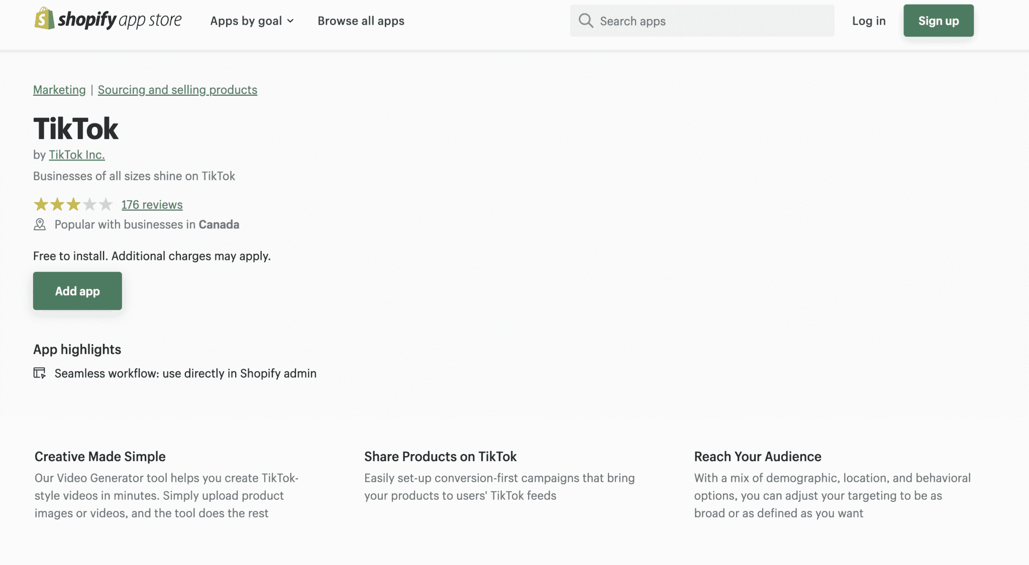The height and width of the screenshot is (565, 1029).
Task: Expand the chevron next to Apps by goal
Action: pyautogui.click(x=290, y=21)
